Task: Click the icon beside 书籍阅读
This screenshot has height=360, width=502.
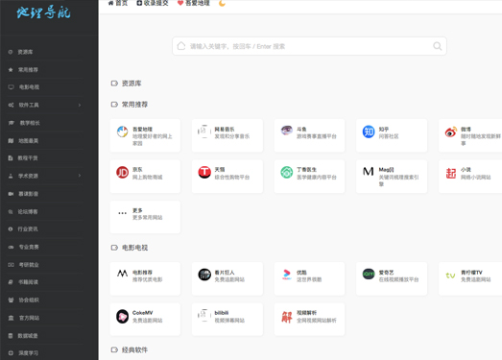Action: coord(11,282)
